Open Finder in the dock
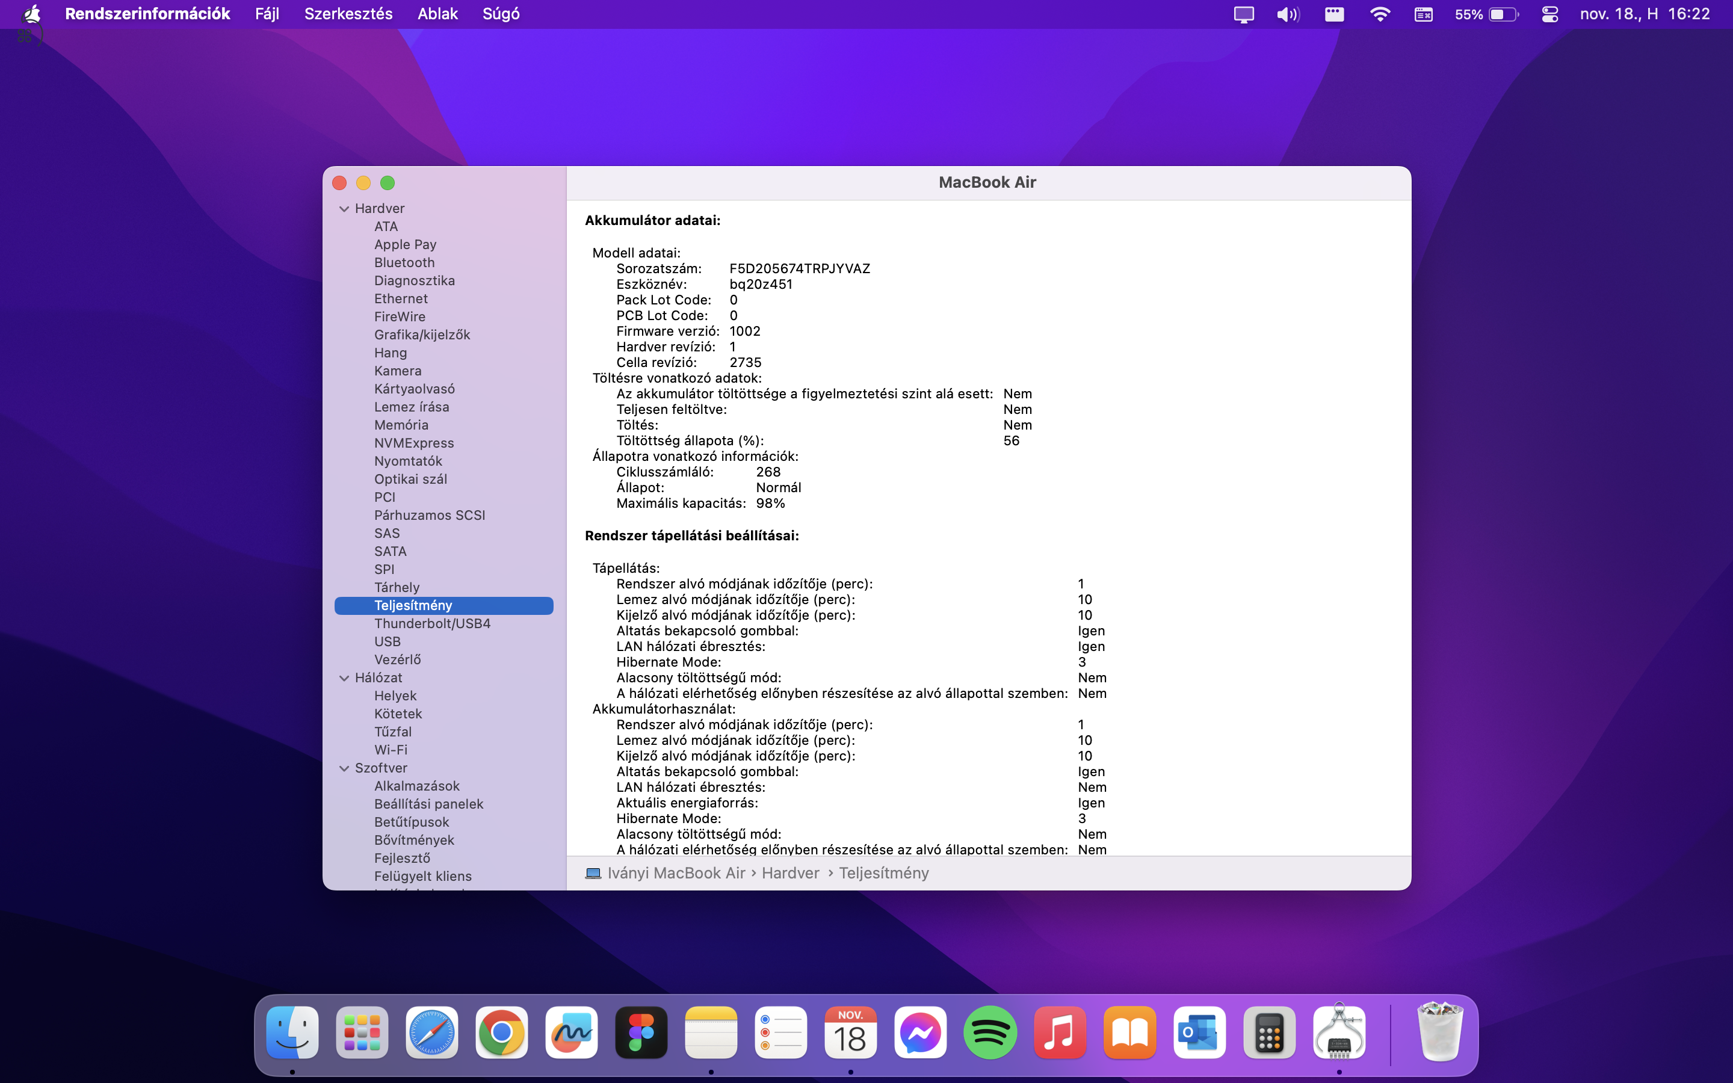 point(291,1034)
